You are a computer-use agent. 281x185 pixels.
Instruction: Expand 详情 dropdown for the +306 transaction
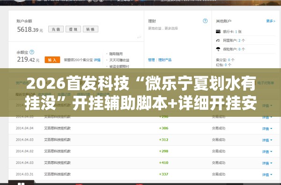[267, 128]
